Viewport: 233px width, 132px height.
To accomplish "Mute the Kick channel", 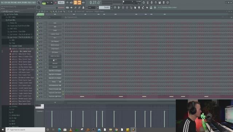I will [x=37, y=23].
